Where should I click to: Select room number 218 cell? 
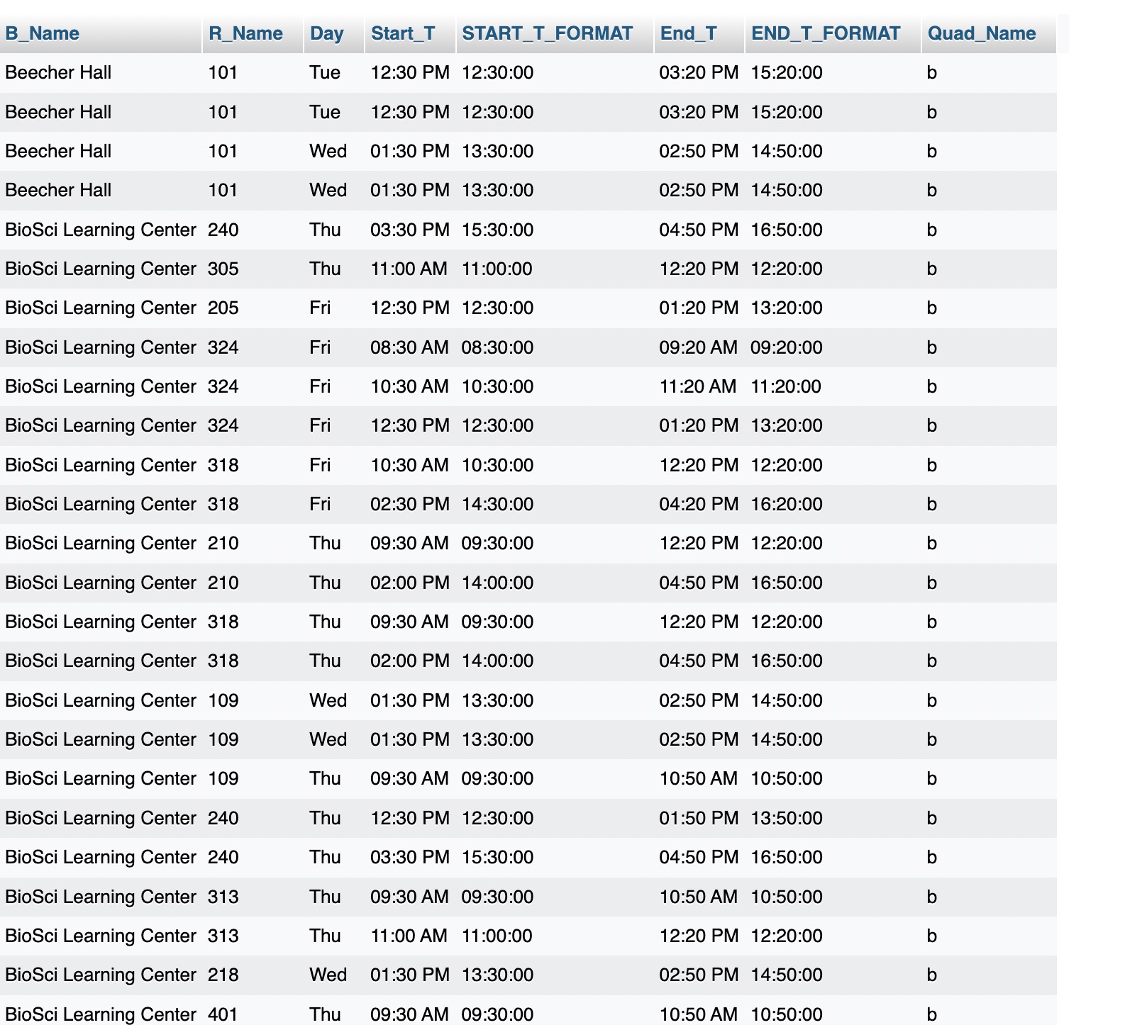click(x=223, y=975)
